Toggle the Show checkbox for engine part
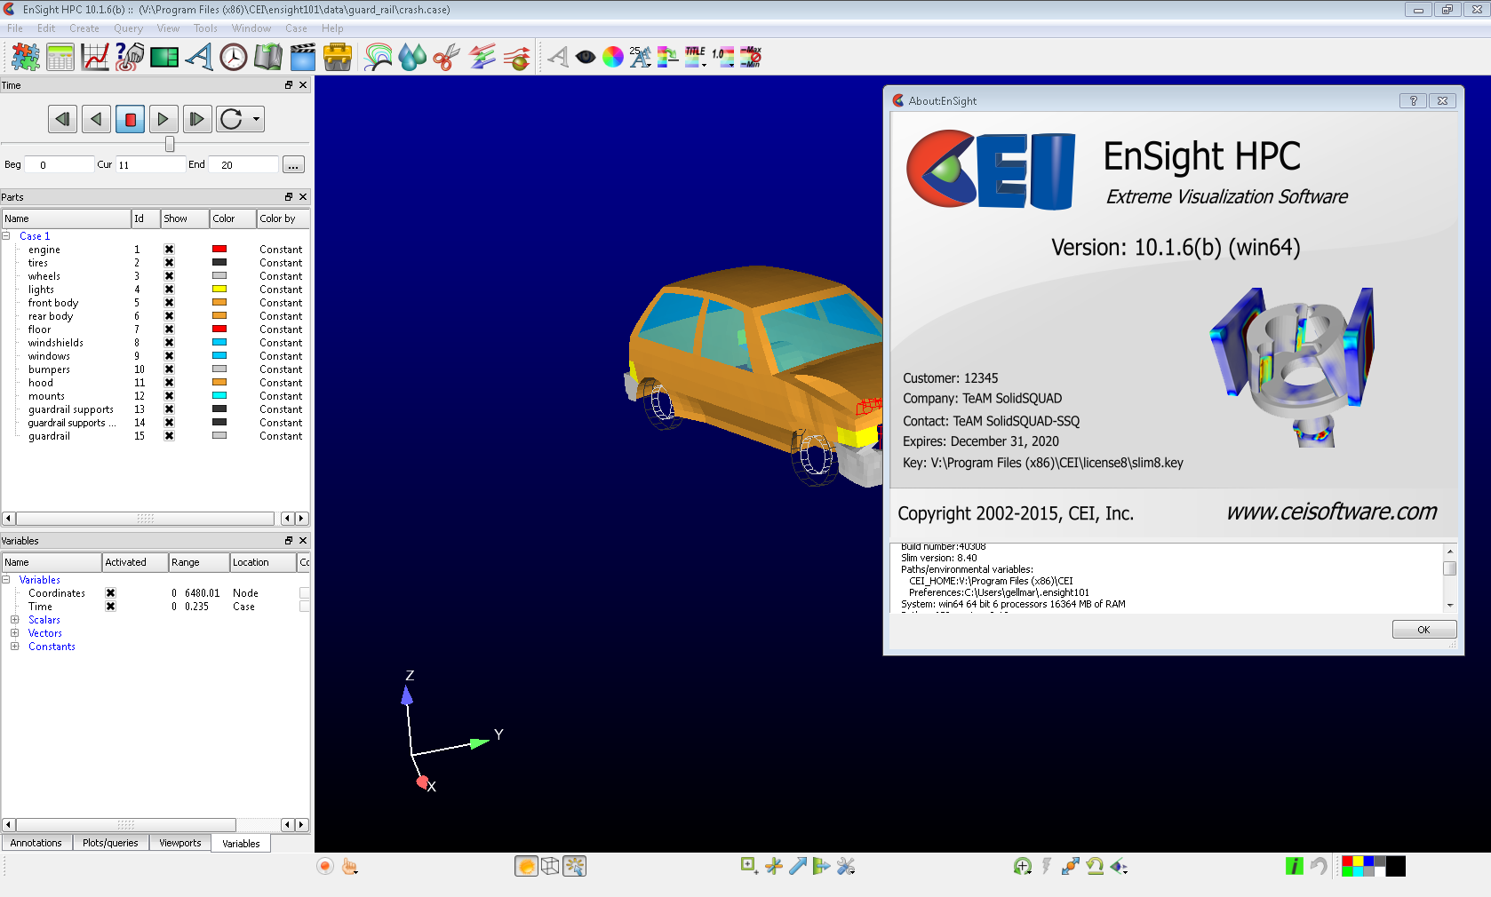Image resolution: width=1491 pixels, height=897 pixels. [x=169, y=250]
